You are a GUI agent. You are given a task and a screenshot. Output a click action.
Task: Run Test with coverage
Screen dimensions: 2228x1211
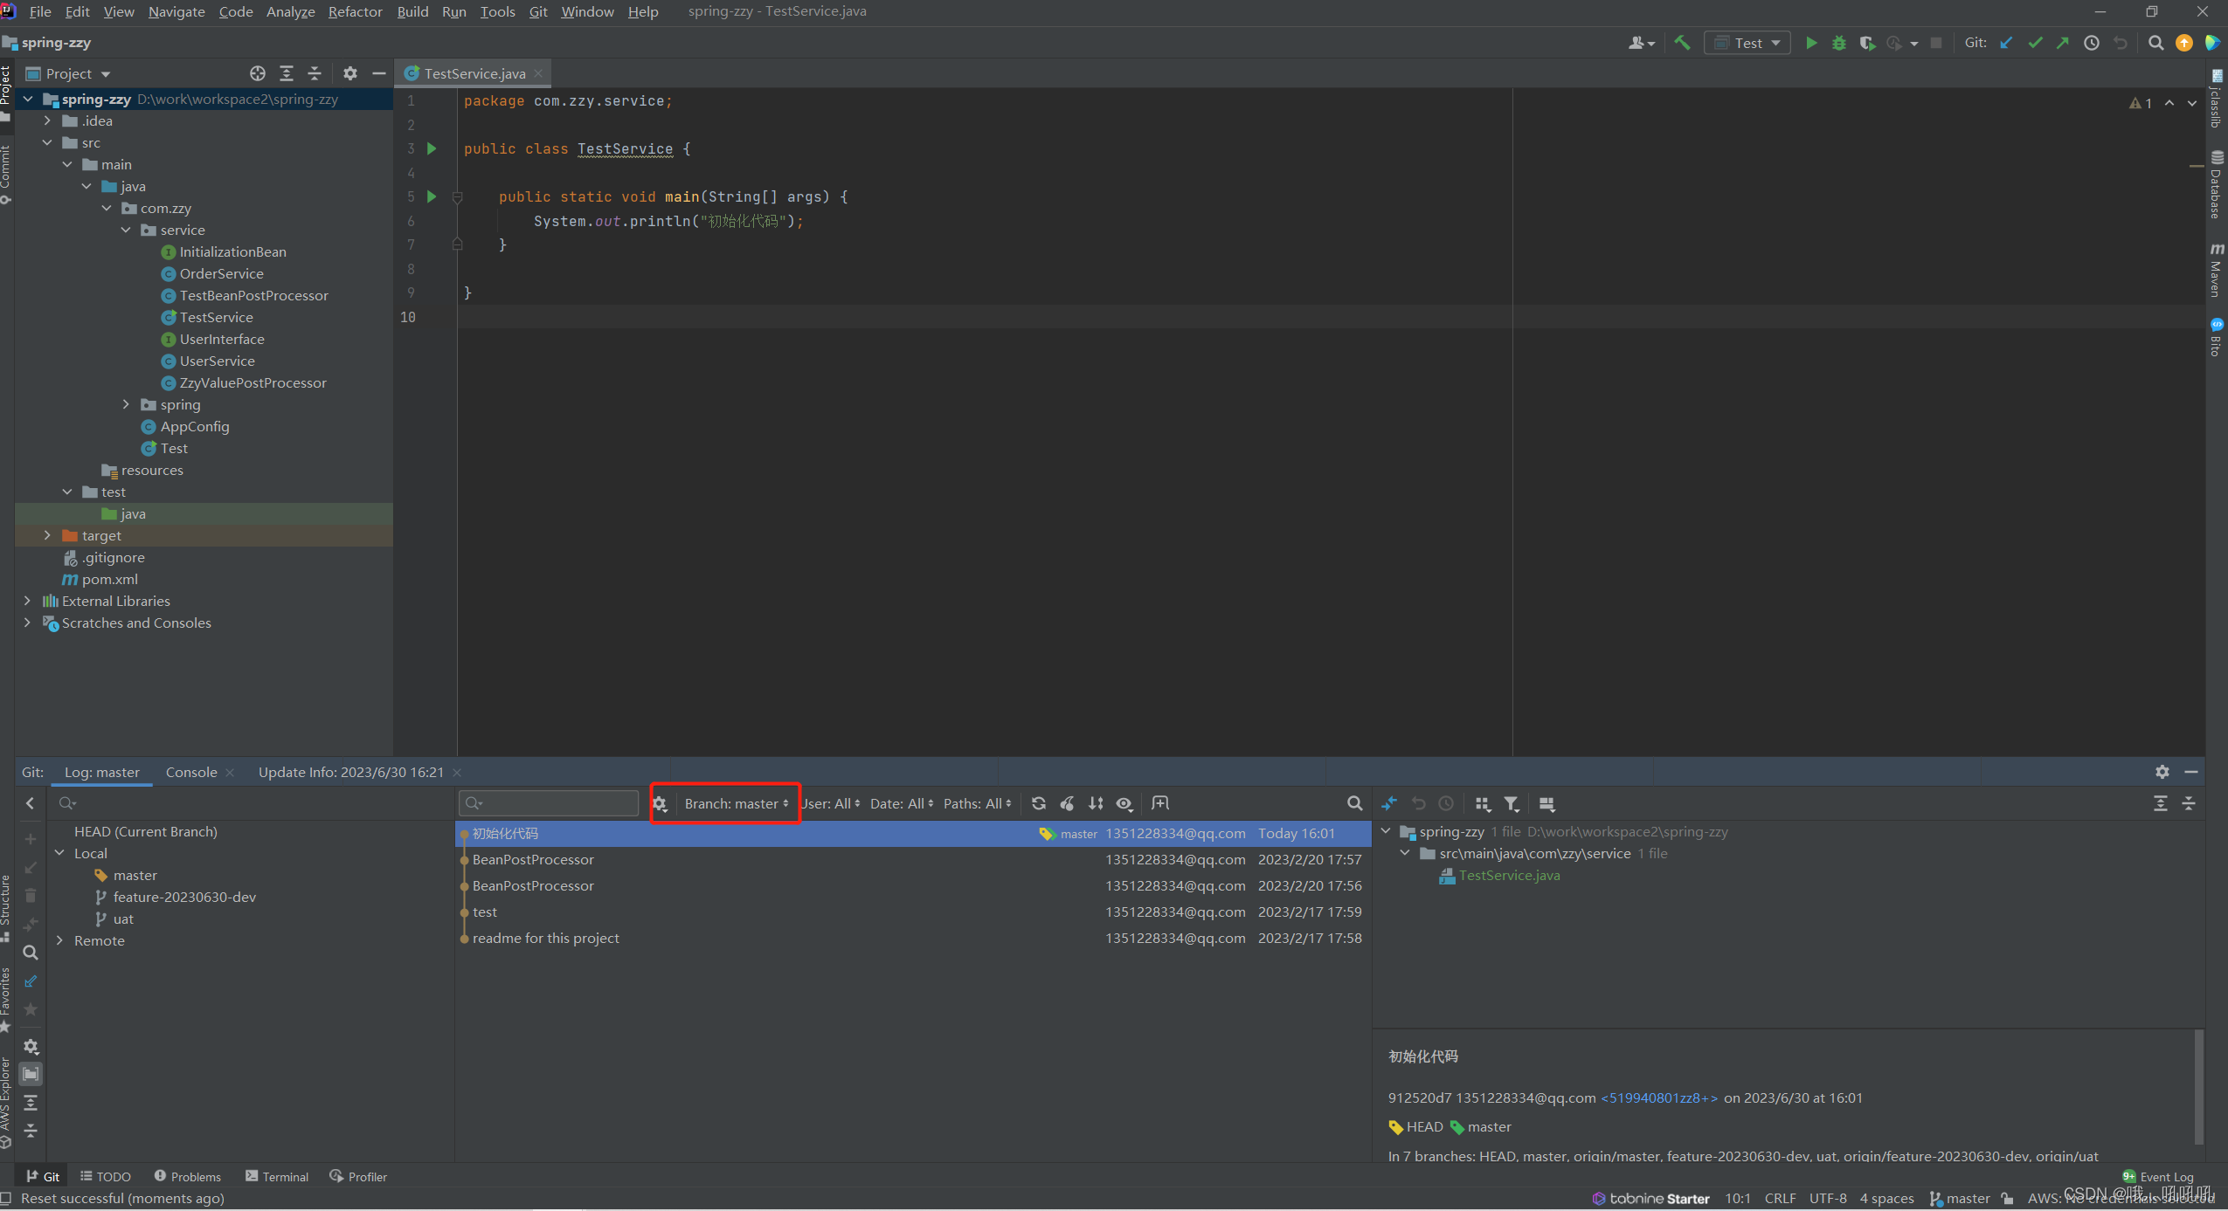point(1867,43)
